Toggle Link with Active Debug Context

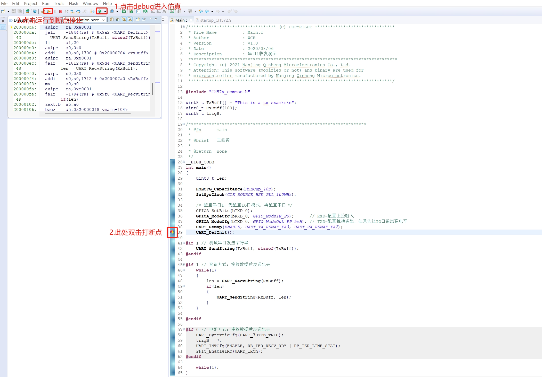124,20
